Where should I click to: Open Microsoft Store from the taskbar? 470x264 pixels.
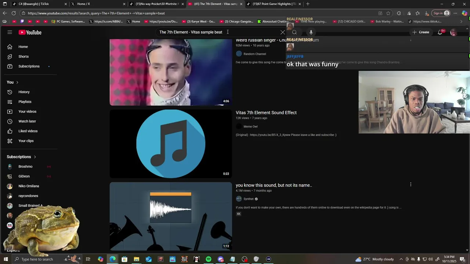tap(124, 259)
